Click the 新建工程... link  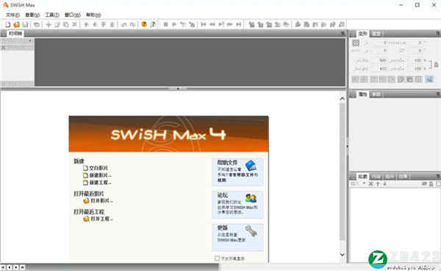(97, 183)
